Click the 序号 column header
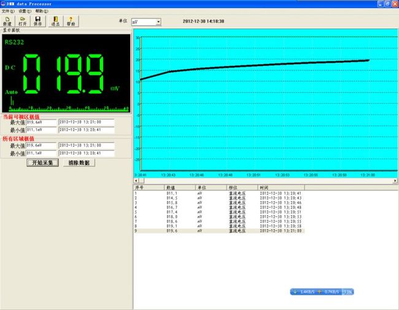This screenshot has height=310, width=399. pyautogui.click(x=149, y=188)
